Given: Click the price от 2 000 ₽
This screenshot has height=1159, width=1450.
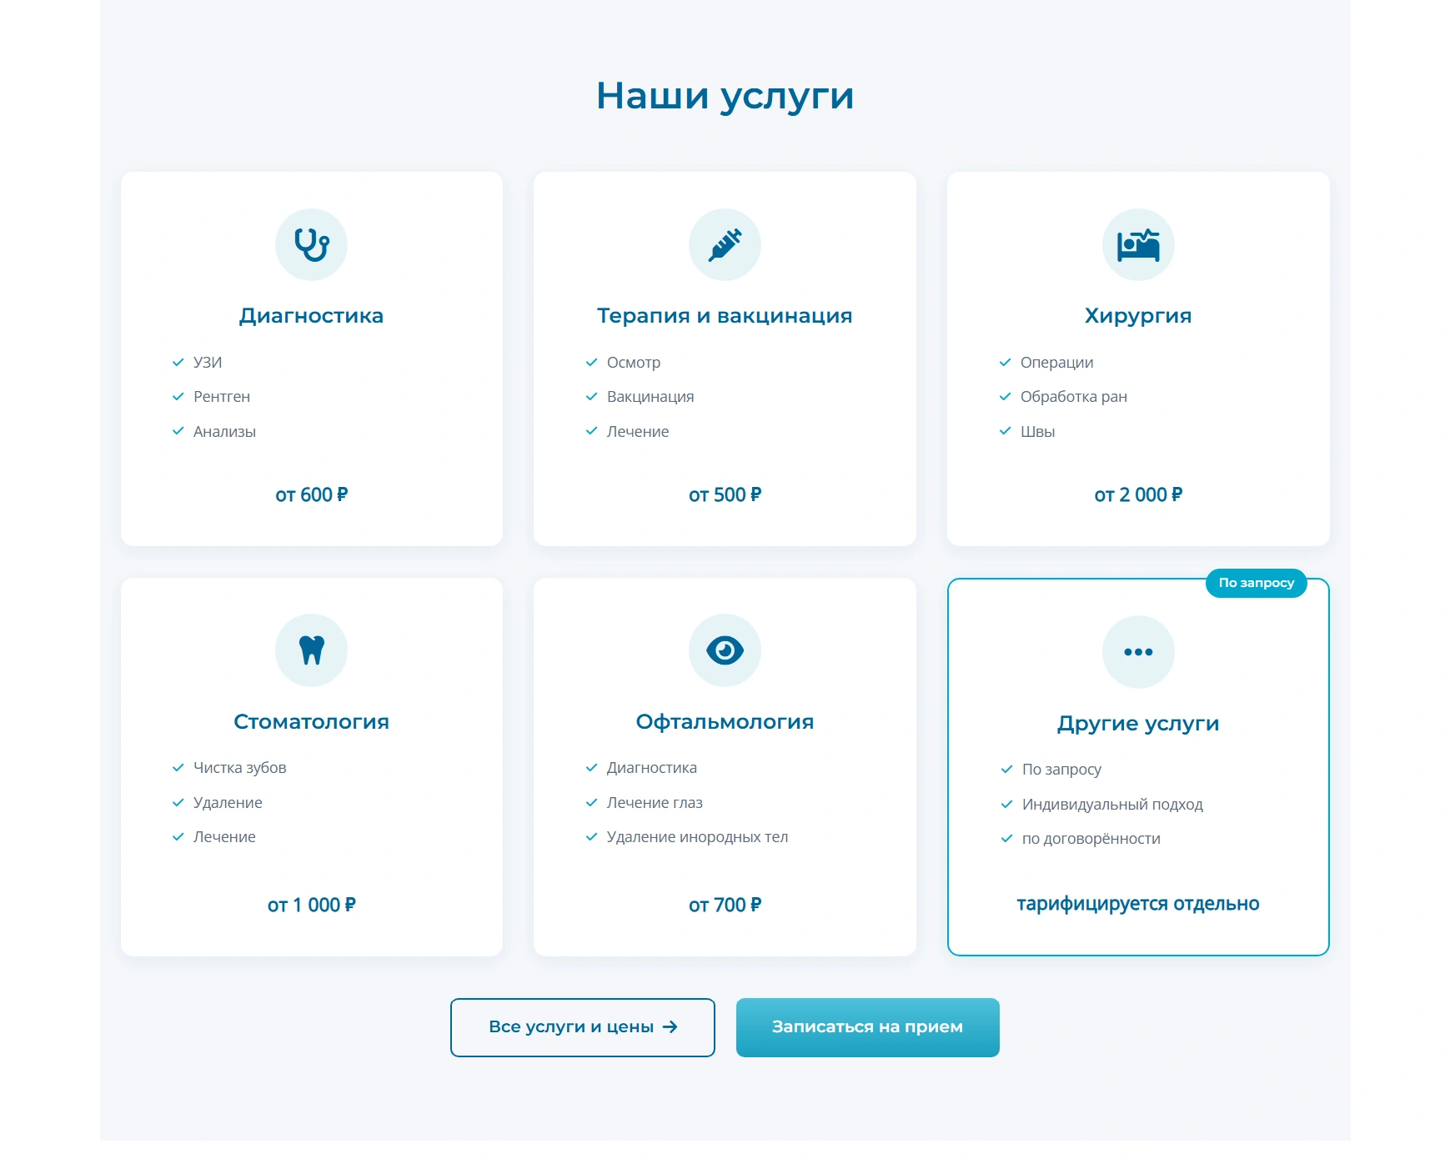Looking at the screenshot, I should click(1138, 495).
